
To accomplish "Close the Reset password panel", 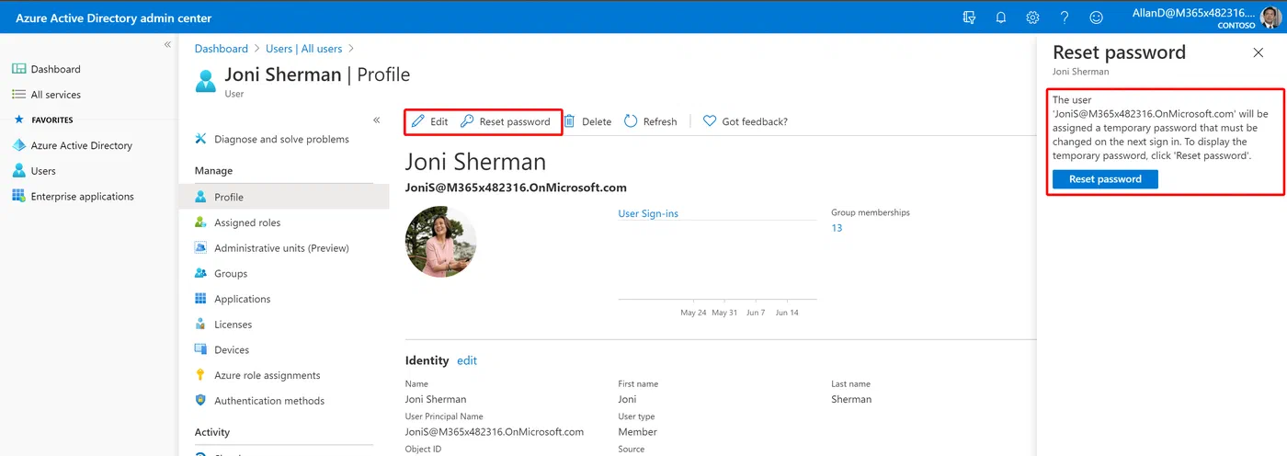I will pos(1259,52).
